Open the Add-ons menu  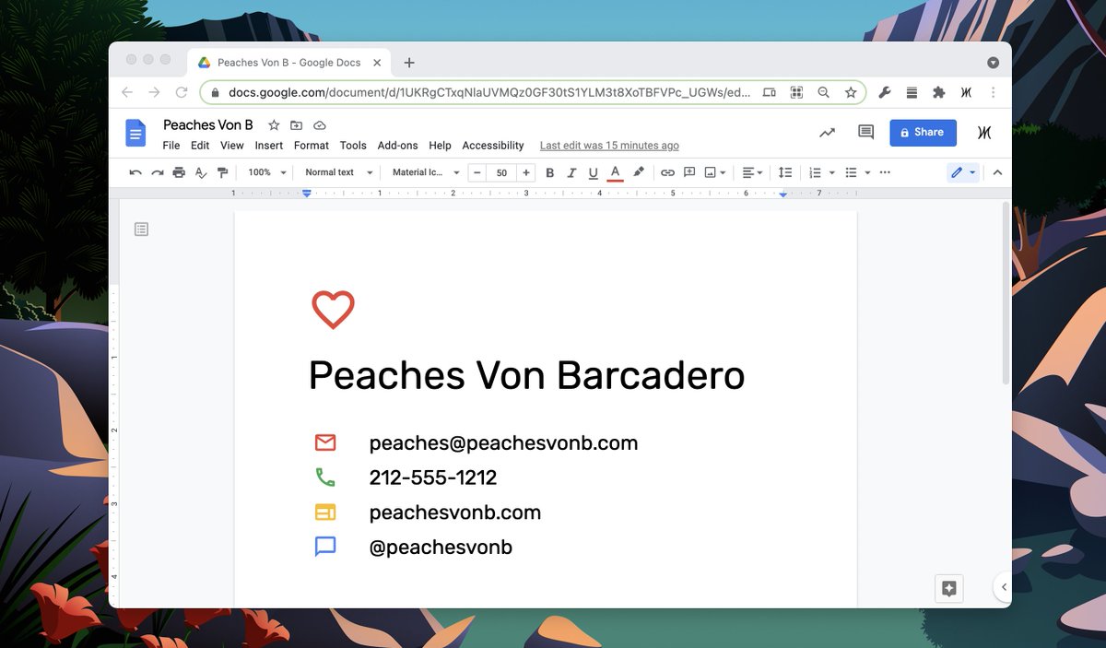[x=398, y=146]
